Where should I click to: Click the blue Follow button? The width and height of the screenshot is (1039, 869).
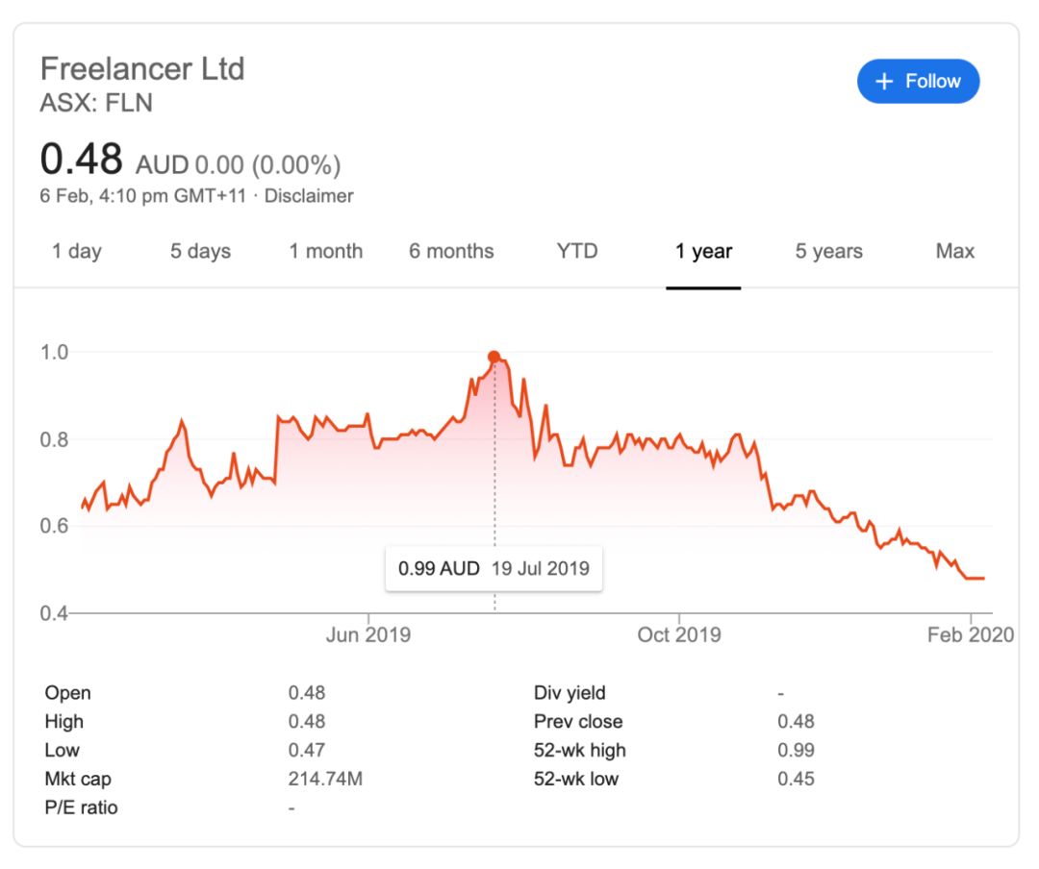pyautogui.click(x=918, y=82)
